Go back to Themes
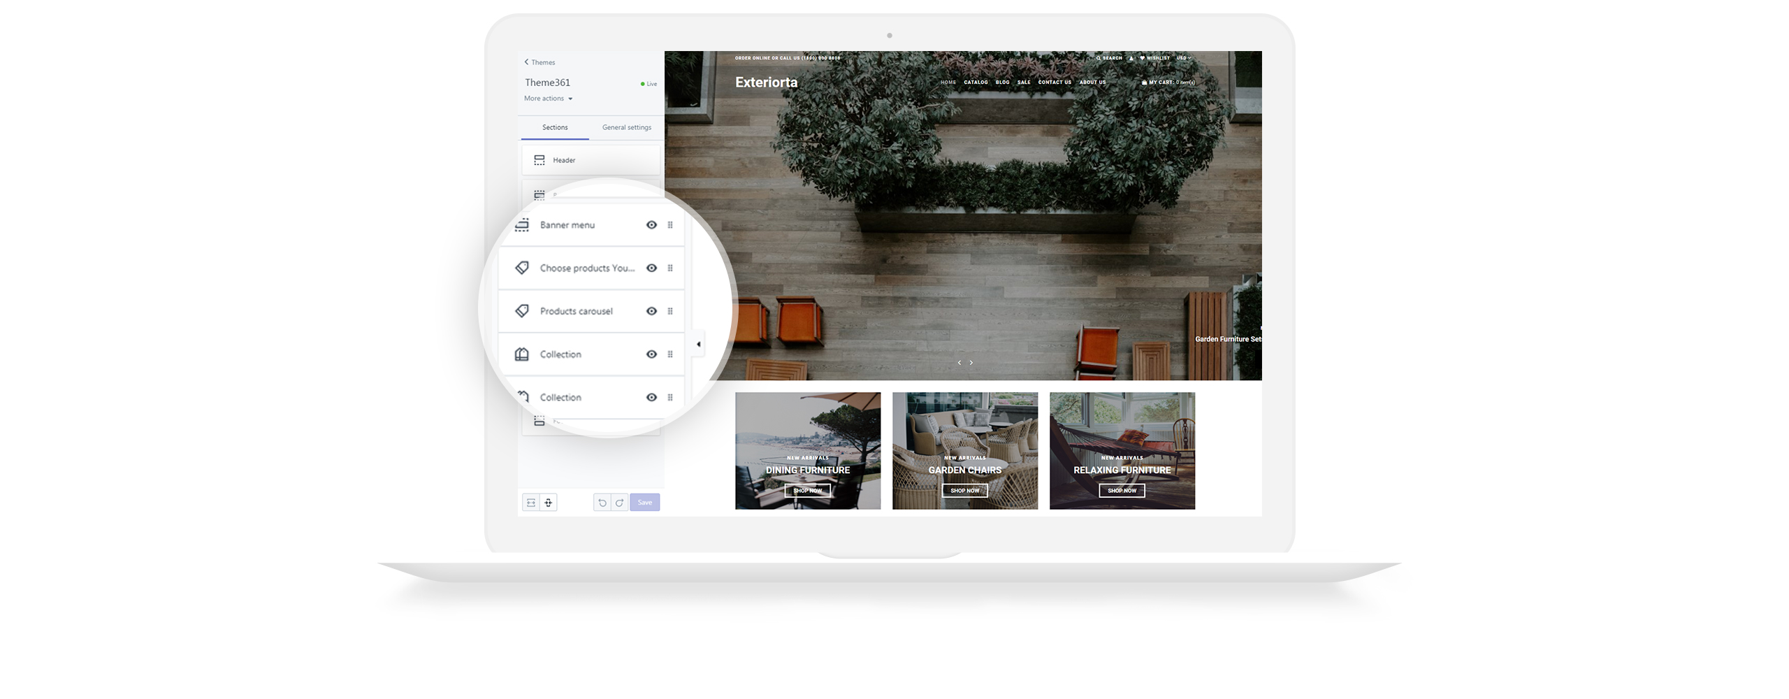 [x=539, y=62]
